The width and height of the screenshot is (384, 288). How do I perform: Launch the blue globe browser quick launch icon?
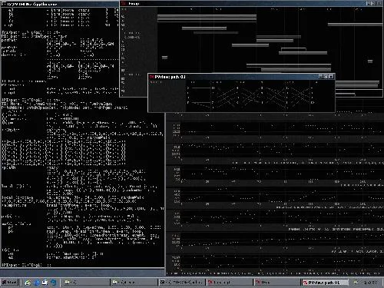pos(37,283)
